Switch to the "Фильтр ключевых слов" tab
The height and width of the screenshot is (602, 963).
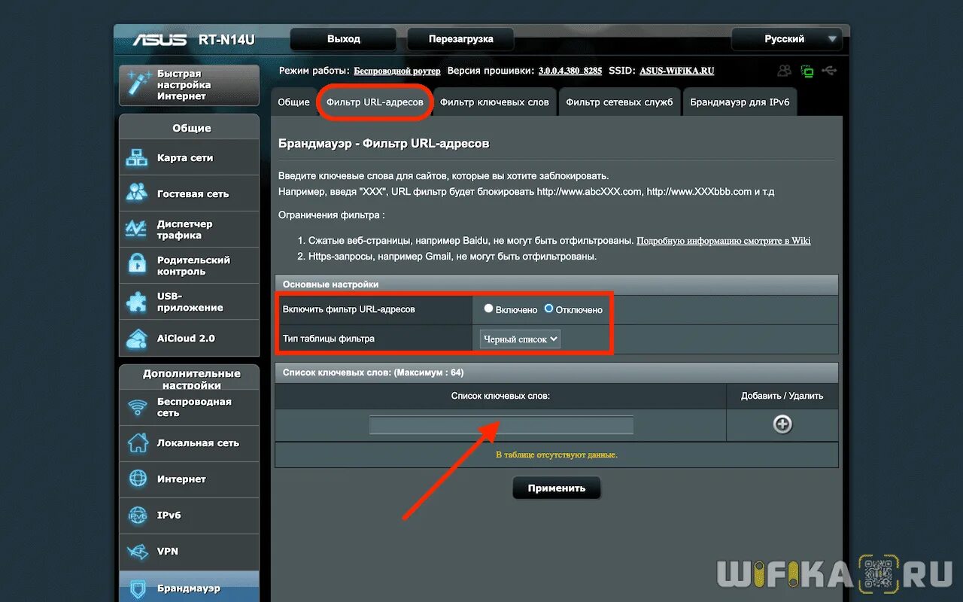coord(494,102)
